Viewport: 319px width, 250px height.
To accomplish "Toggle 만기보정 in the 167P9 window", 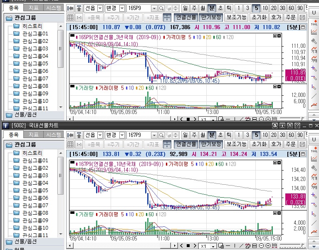I will (211, 144).
